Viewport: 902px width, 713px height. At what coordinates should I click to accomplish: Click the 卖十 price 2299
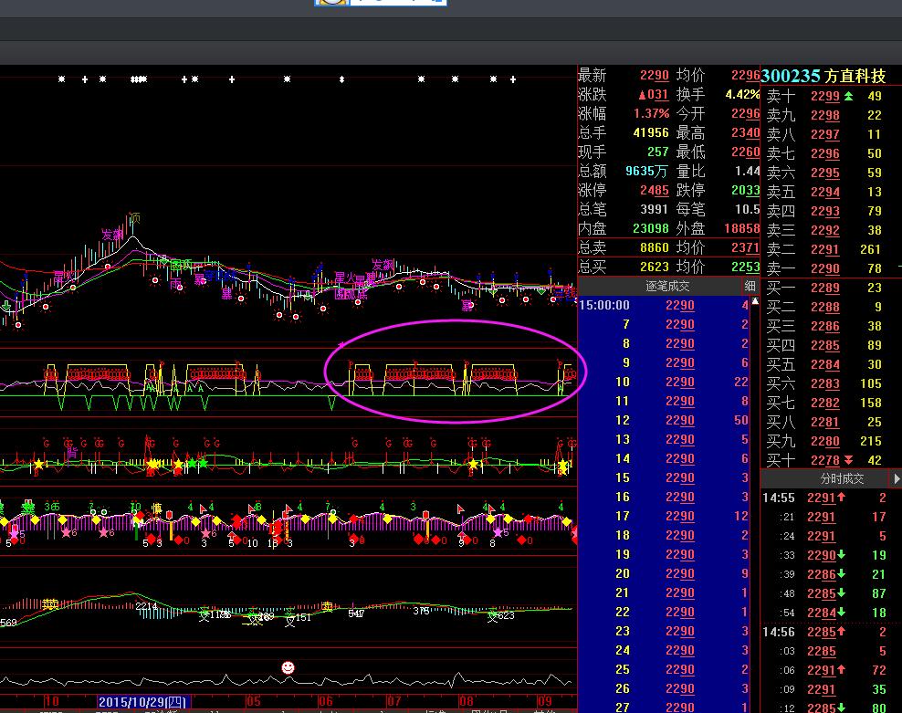click(825, 96)
